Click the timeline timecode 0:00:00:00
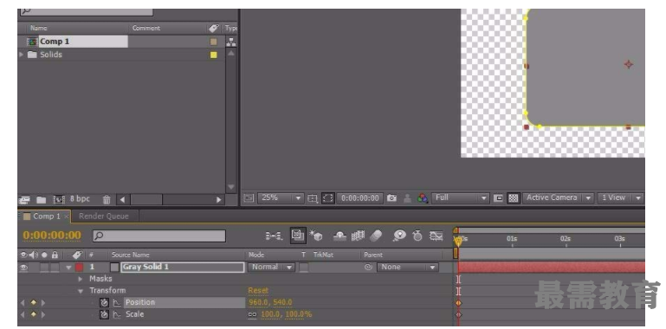Image resolution: width=666 pixels, height=329 pixels. click(52, 235)
